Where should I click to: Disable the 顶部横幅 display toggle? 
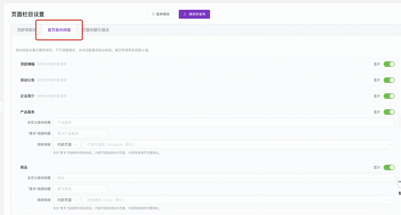coord(389,64)
